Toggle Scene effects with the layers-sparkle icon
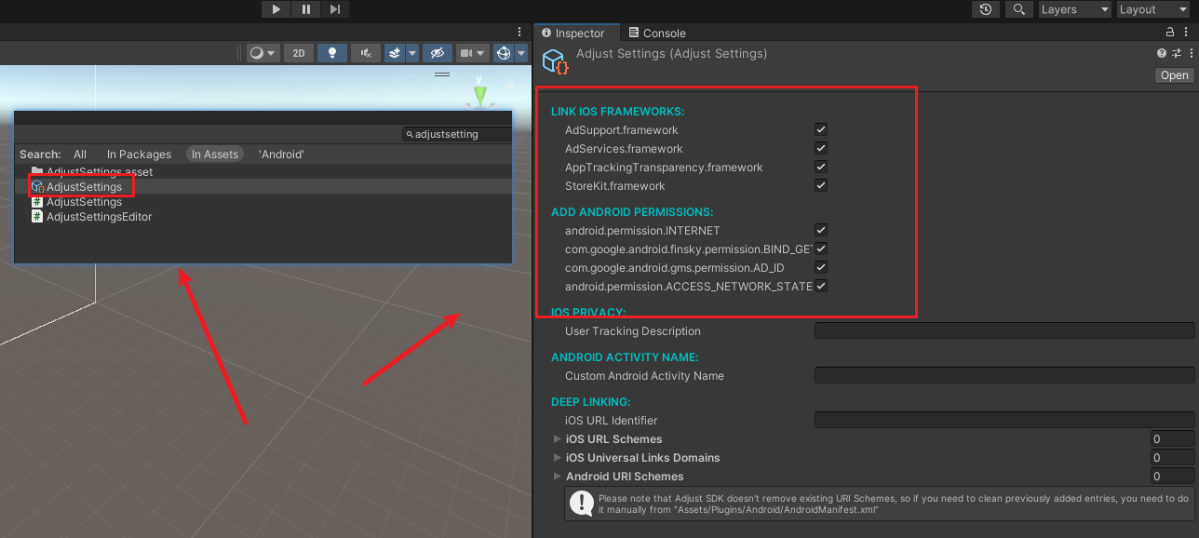 pyautogui.click(x=395, y=53)
